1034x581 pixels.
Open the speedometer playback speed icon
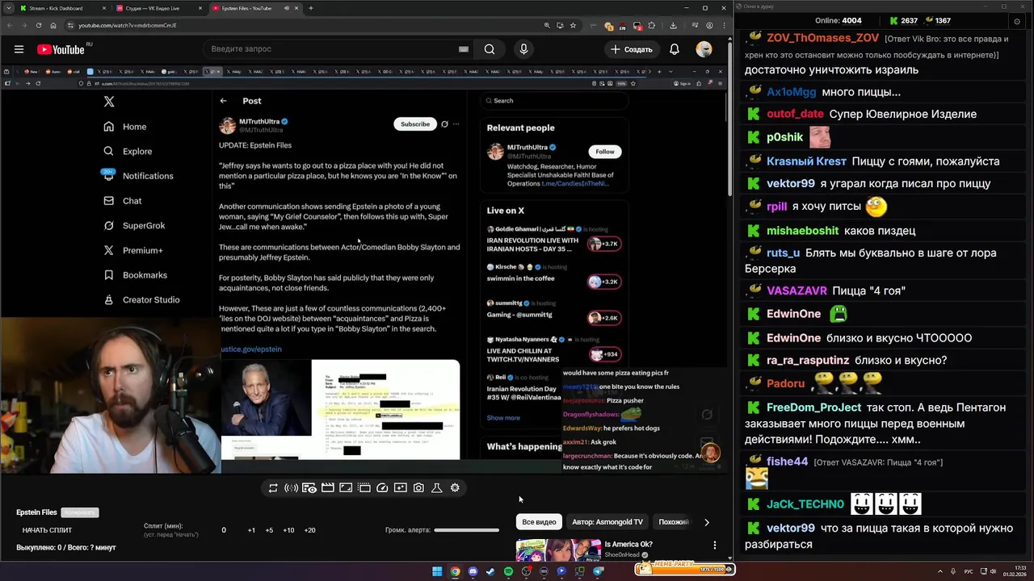[383, 488]
